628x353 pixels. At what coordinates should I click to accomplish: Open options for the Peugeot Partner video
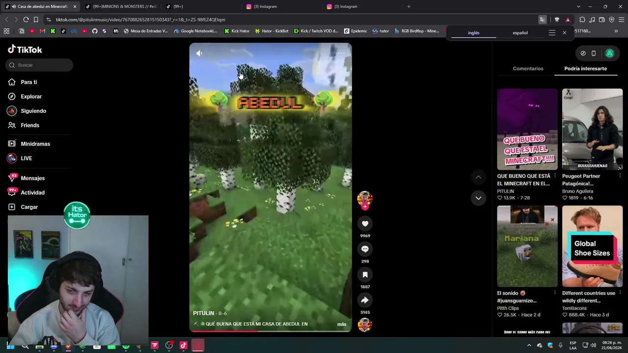620,176
